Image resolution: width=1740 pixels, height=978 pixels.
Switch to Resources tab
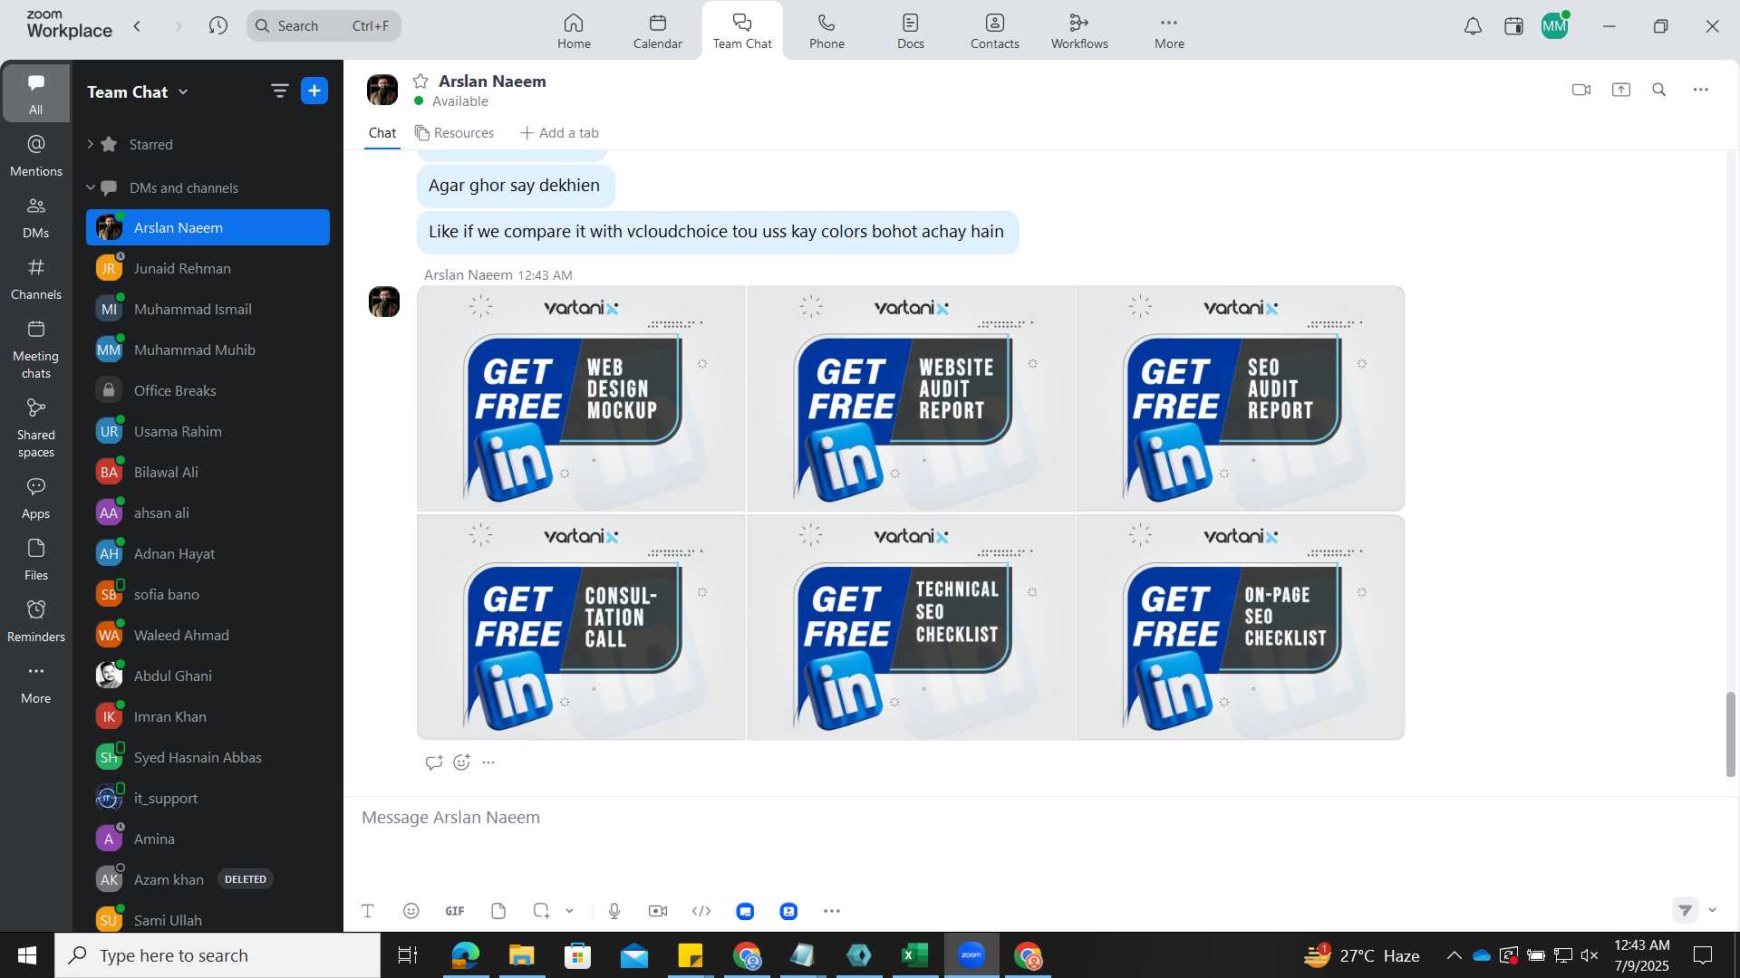click(455, 133)
